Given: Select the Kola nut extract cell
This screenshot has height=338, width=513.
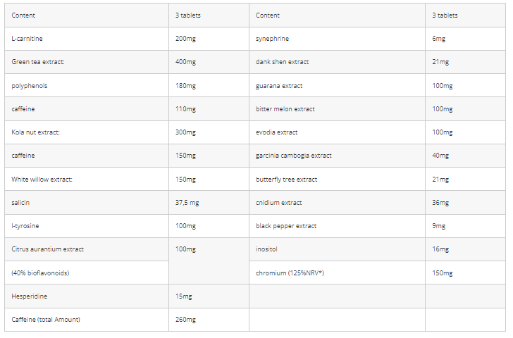Looking at the screenshot, I should pos(87,132).
